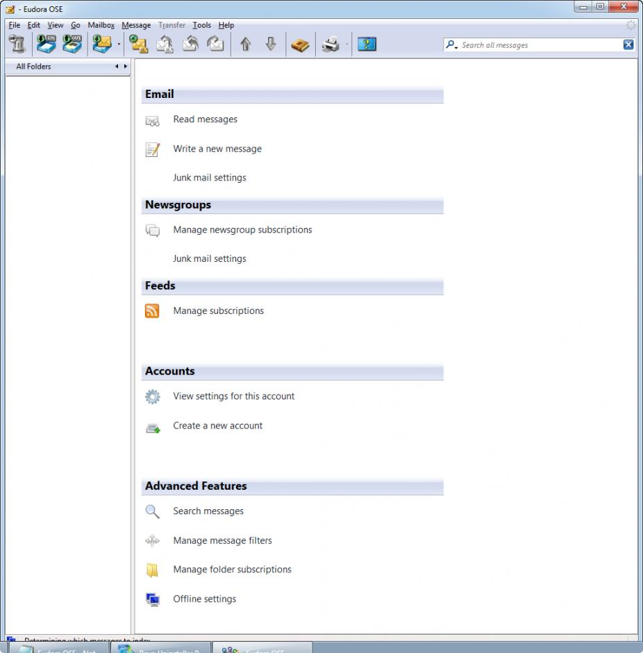Click the All Folders right arrow
Screen dimensions: 643x653
click(x=125, y=66)
